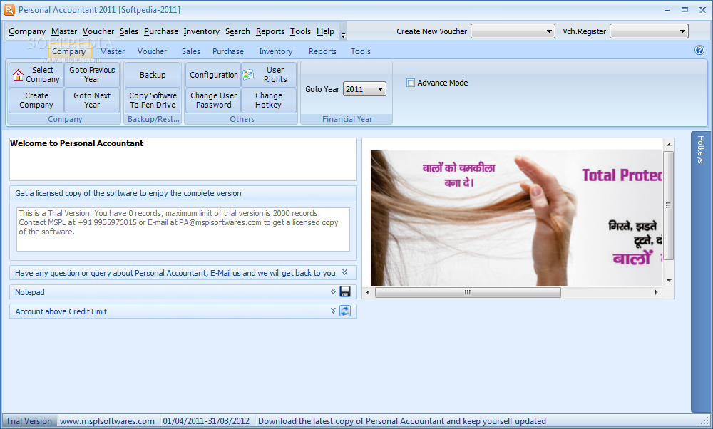This screenshot has height=429, width=713.
Task: Click the ad panel vertical scrollbar thumb
Action: pos(669,205)
